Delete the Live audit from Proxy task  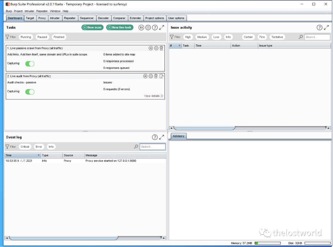(x=156, y=76)
